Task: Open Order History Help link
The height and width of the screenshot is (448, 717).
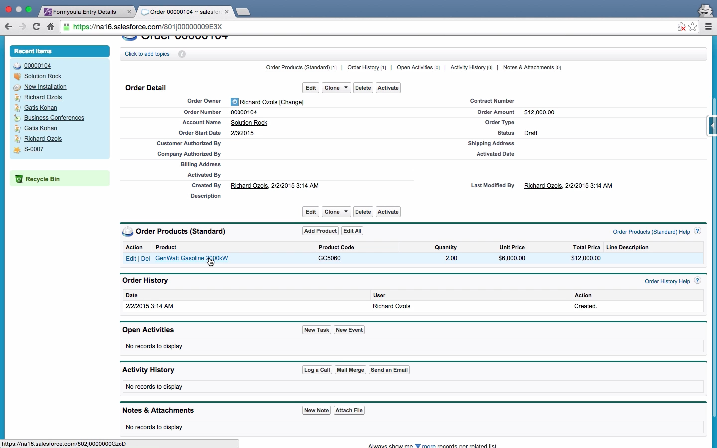Action: pos(667,281)
